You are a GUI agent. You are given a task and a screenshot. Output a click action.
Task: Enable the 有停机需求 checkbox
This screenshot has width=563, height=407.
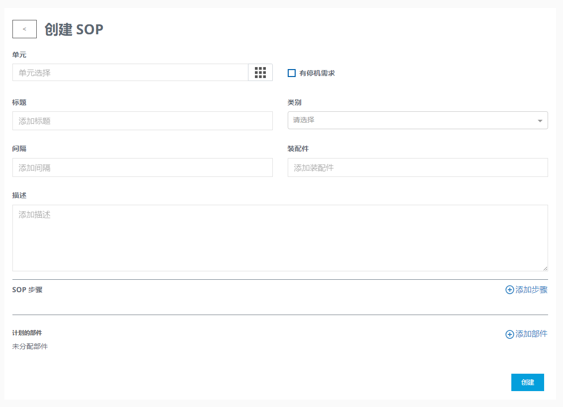point(292,73)
